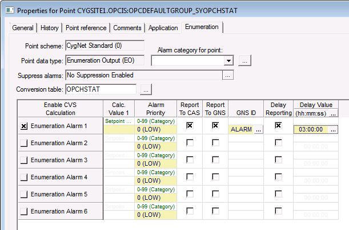Image resolution: width=349 pixels, height=230 pixels.
Task: Switch to the Comments tab
Action: 127,28
